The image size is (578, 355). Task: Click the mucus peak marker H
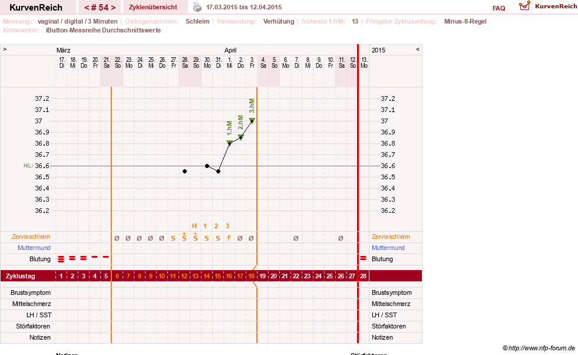194,226
